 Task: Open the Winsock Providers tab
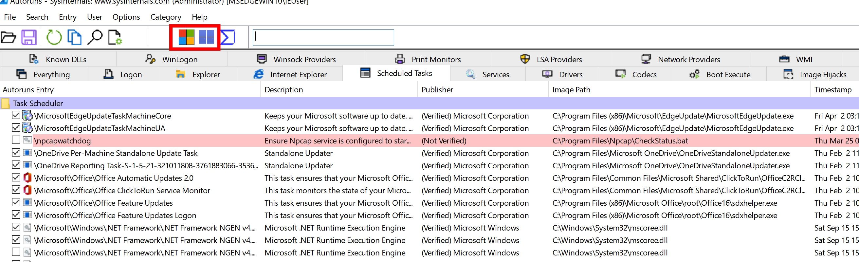pos(297,59)
